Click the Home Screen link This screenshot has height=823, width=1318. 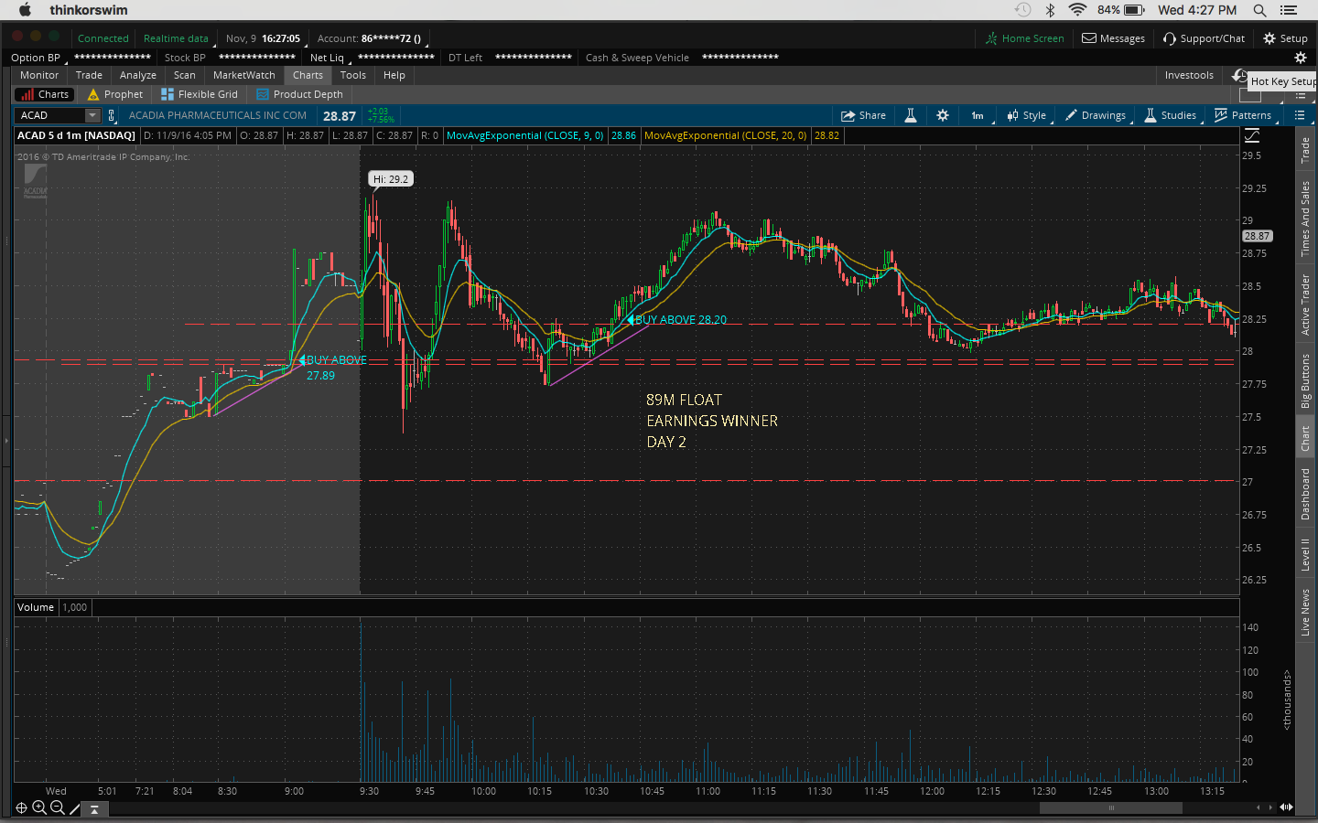1024,38
